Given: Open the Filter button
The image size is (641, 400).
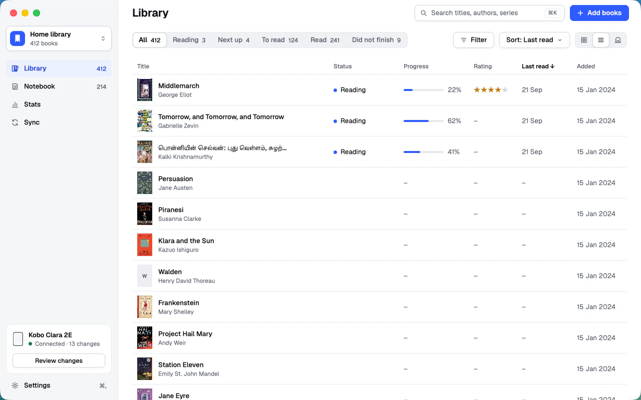Looking at the screenshot, I should click(474, 40).
